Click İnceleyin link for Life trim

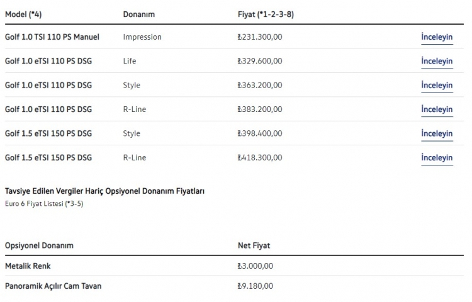coord(437,61)
